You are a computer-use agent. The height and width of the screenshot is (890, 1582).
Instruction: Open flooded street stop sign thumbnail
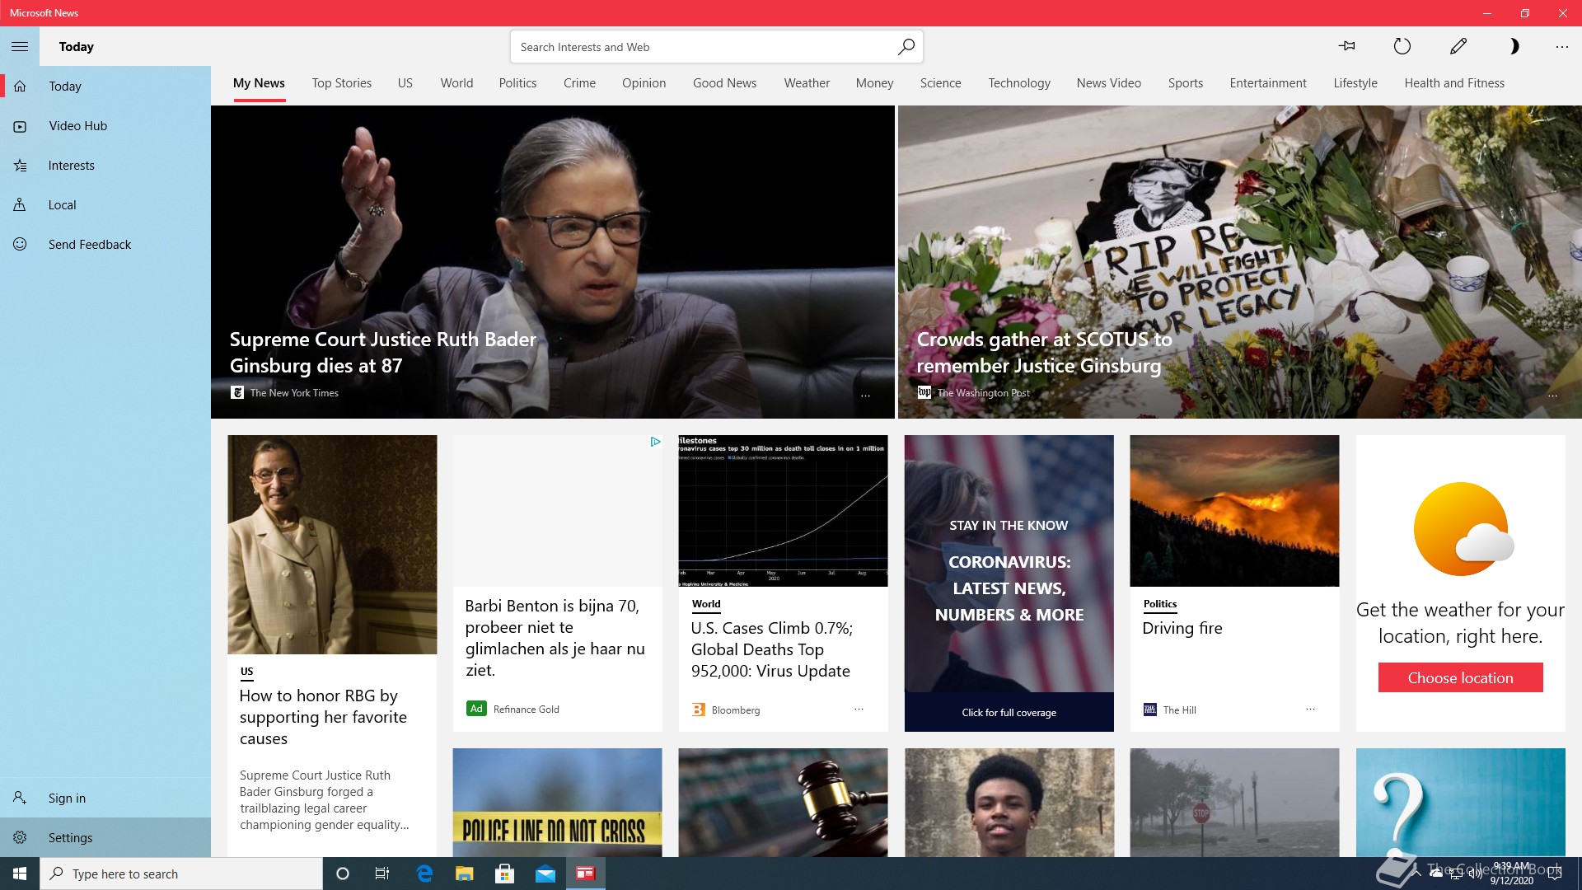pyautogui.click(x=1234, y=803)
